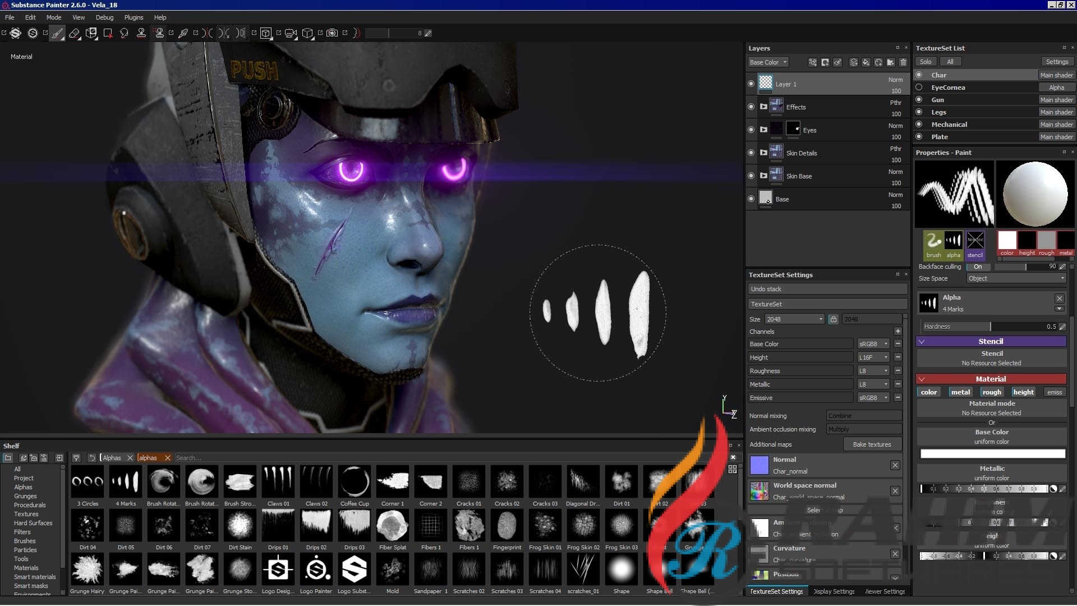
Task: Switch to the Display Settings tab
Action: 834,591
